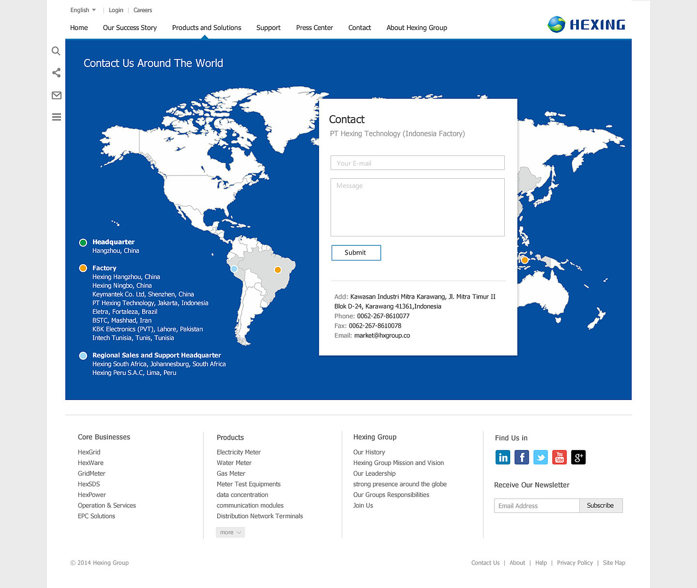Select the Headquarter marker for Hangzhou
This screenshot has width=697, height=588.
[83, 243]
